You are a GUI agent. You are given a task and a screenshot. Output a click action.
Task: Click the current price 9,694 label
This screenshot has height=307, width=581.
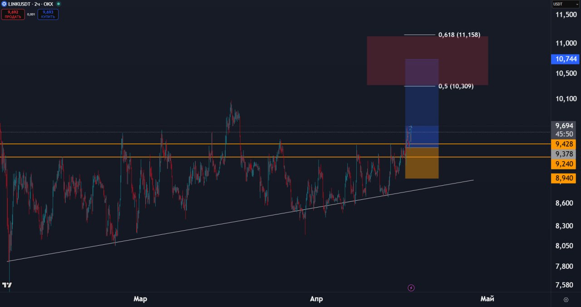coord(565,125)
